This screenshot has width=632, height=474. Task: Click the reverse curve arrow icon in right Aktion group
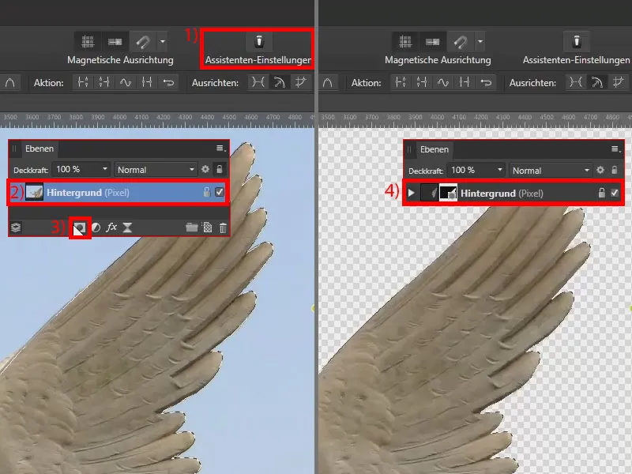tap(486, 83)
